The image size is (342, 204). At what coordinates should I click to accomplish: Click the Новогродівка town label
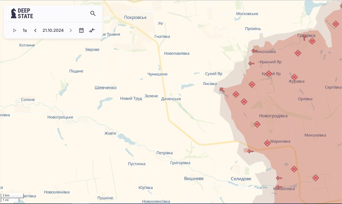pos(273,116)
